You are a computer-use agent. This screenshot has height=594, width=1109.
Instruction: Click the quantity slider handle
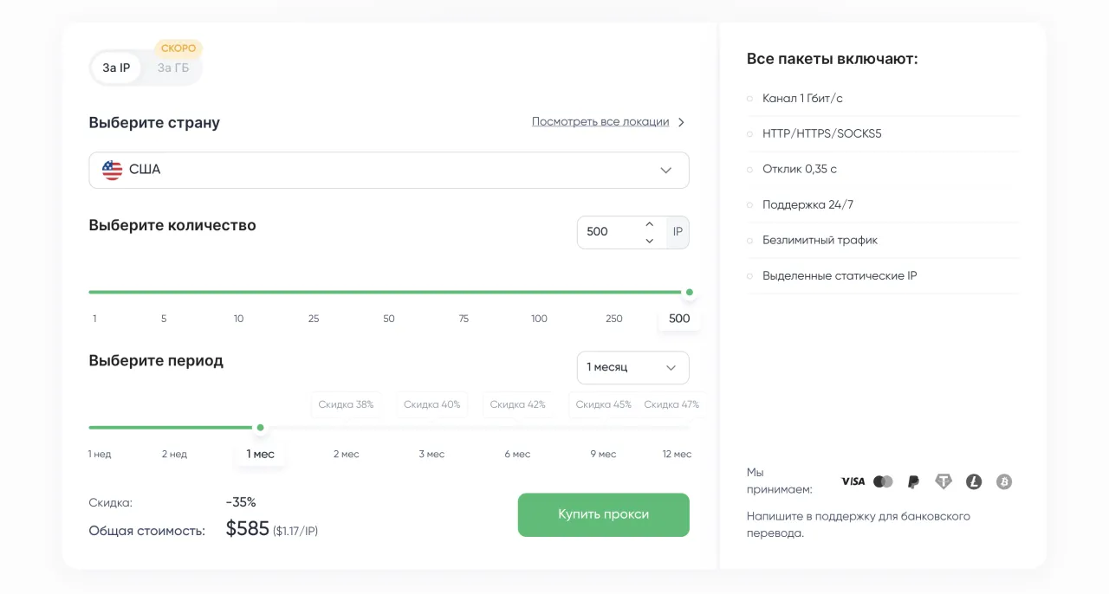pos(690,293)
